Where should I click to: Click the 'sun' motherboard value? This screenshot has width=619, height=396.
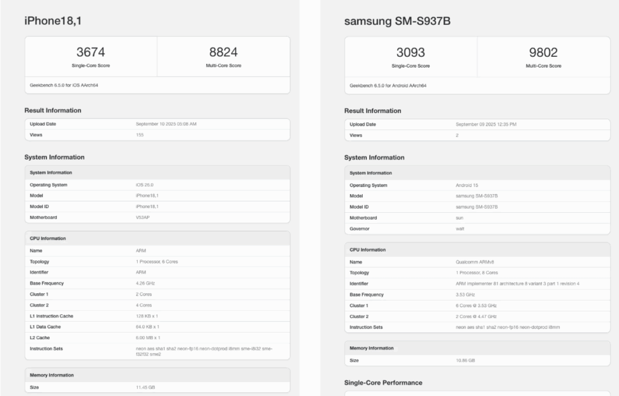459,218
